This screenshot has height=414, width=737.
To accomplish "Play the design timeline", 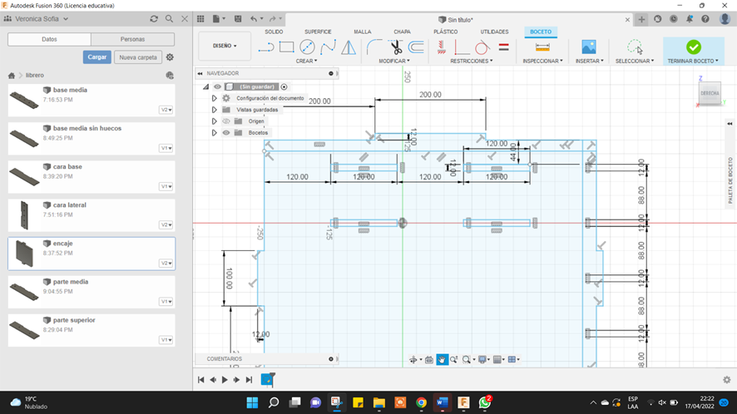I will 225,380.
